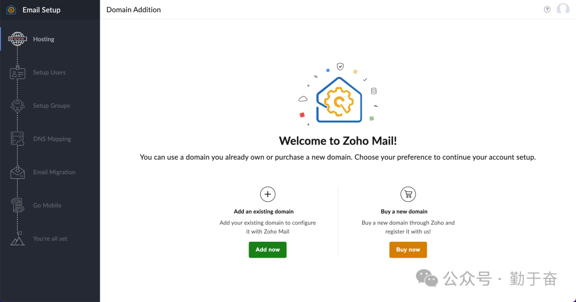Open the Email Migration step label

54,172
